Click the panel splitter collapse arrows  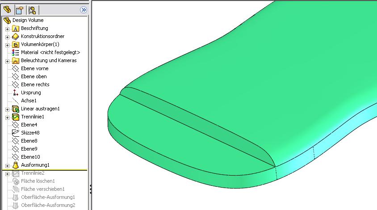point(90,189)
